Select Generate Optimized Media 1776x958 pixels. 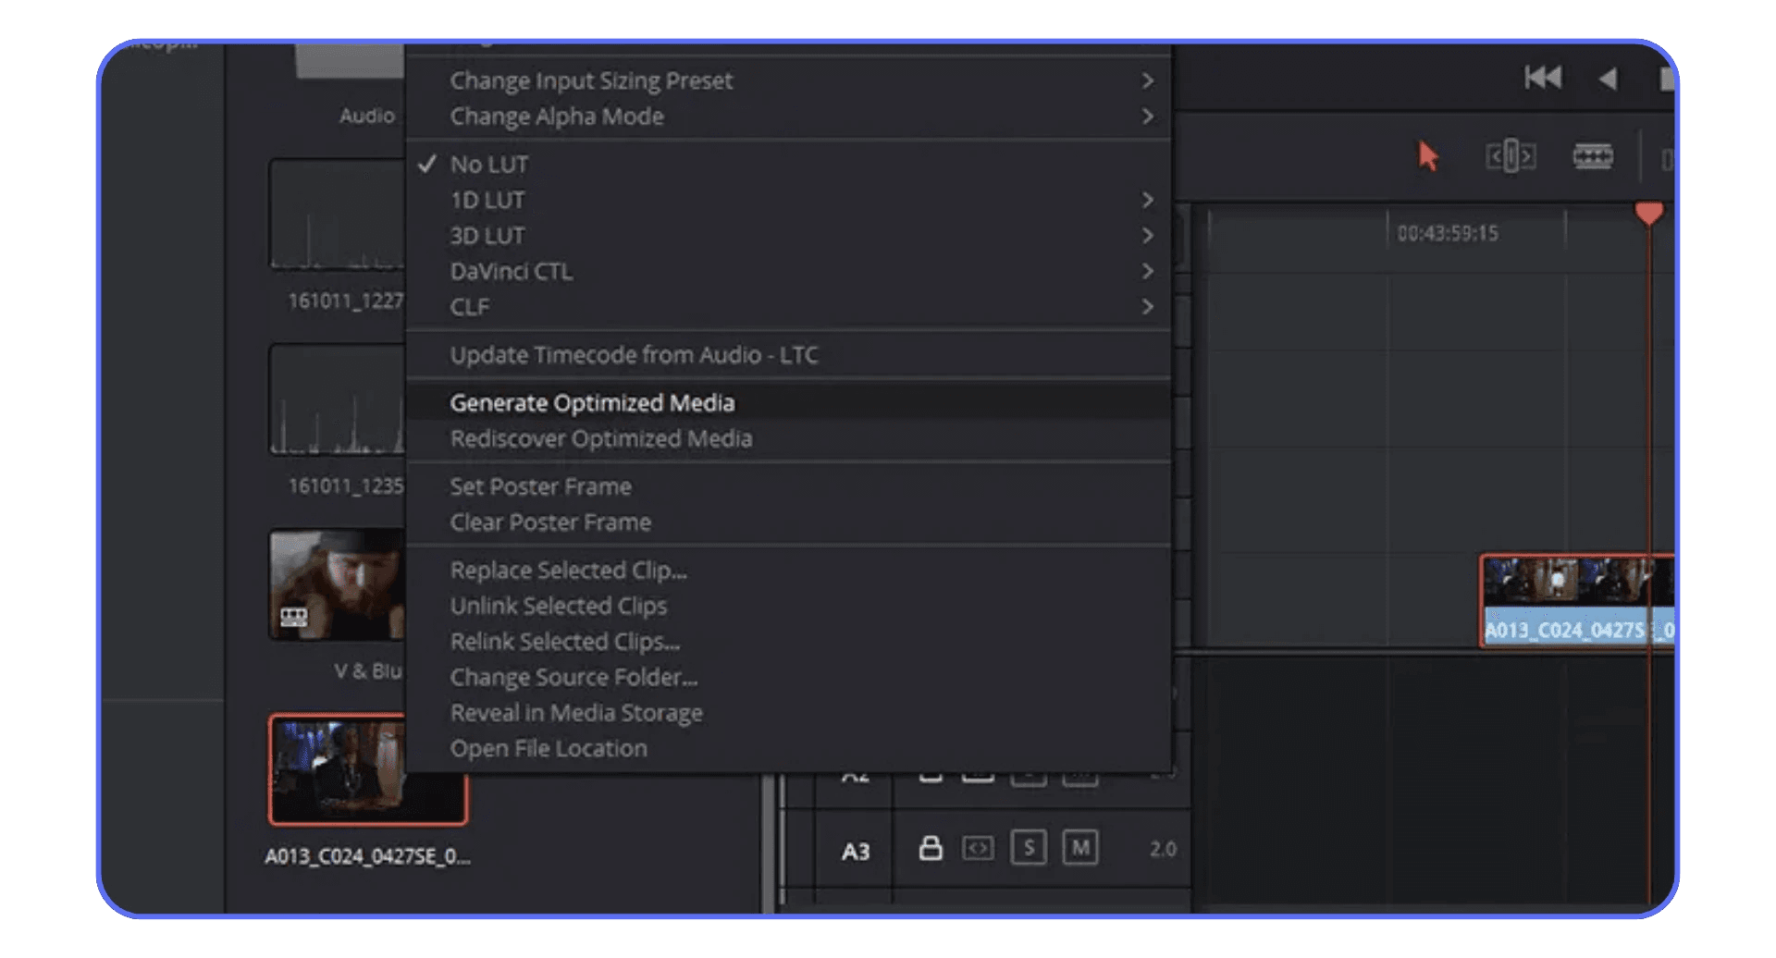coord(593,402)
